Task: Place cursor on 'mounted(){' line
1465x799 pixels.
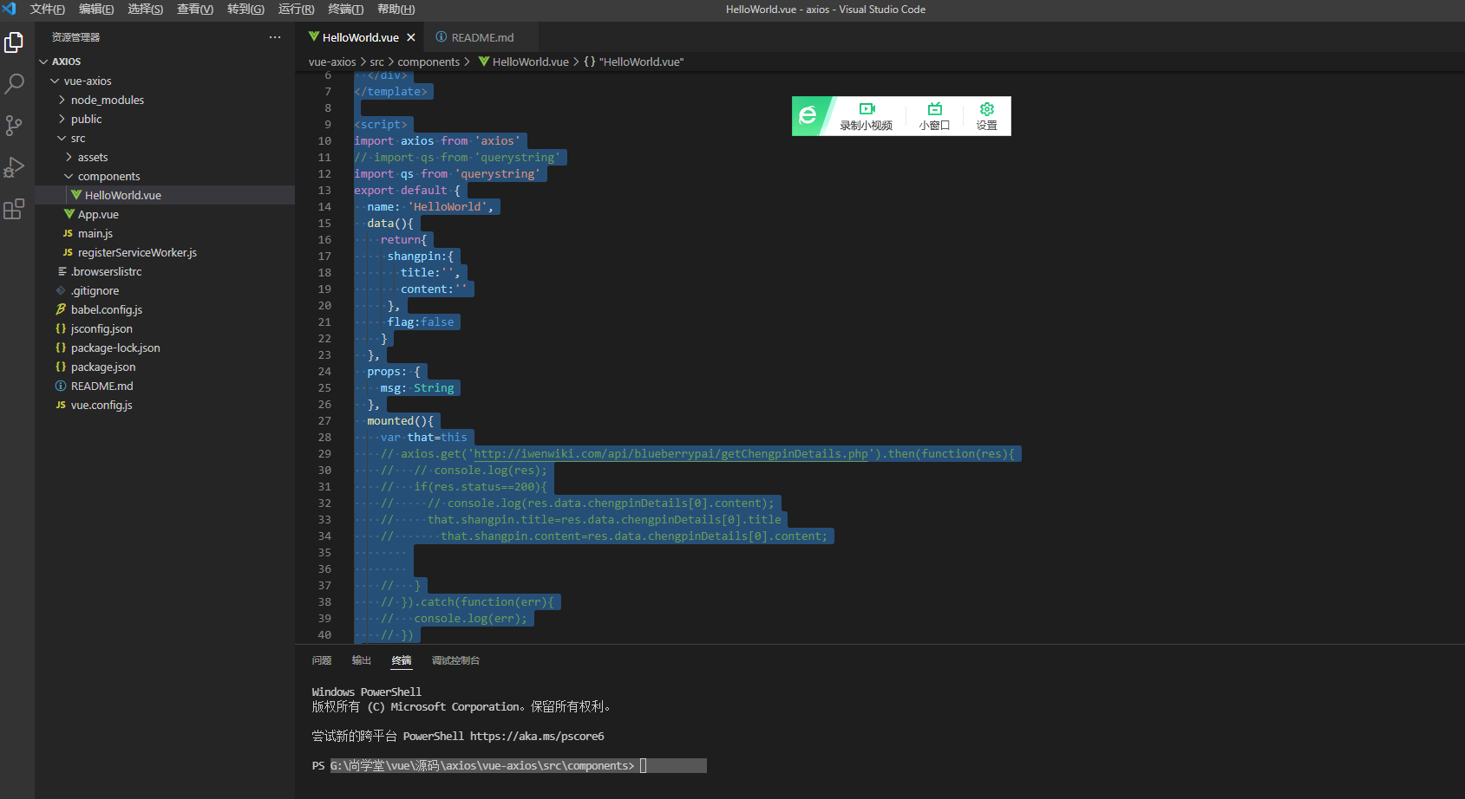Action: tap(400, 421)
